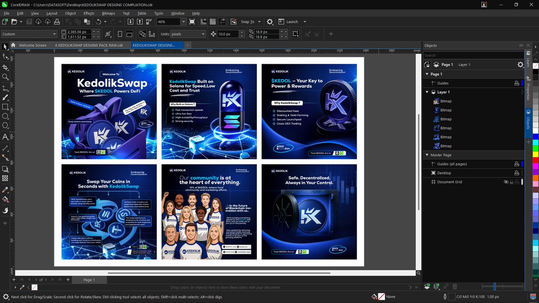The image size is (539, 303).
Task: Click the Import icon in toolbar
Action: tap(130, 22)
